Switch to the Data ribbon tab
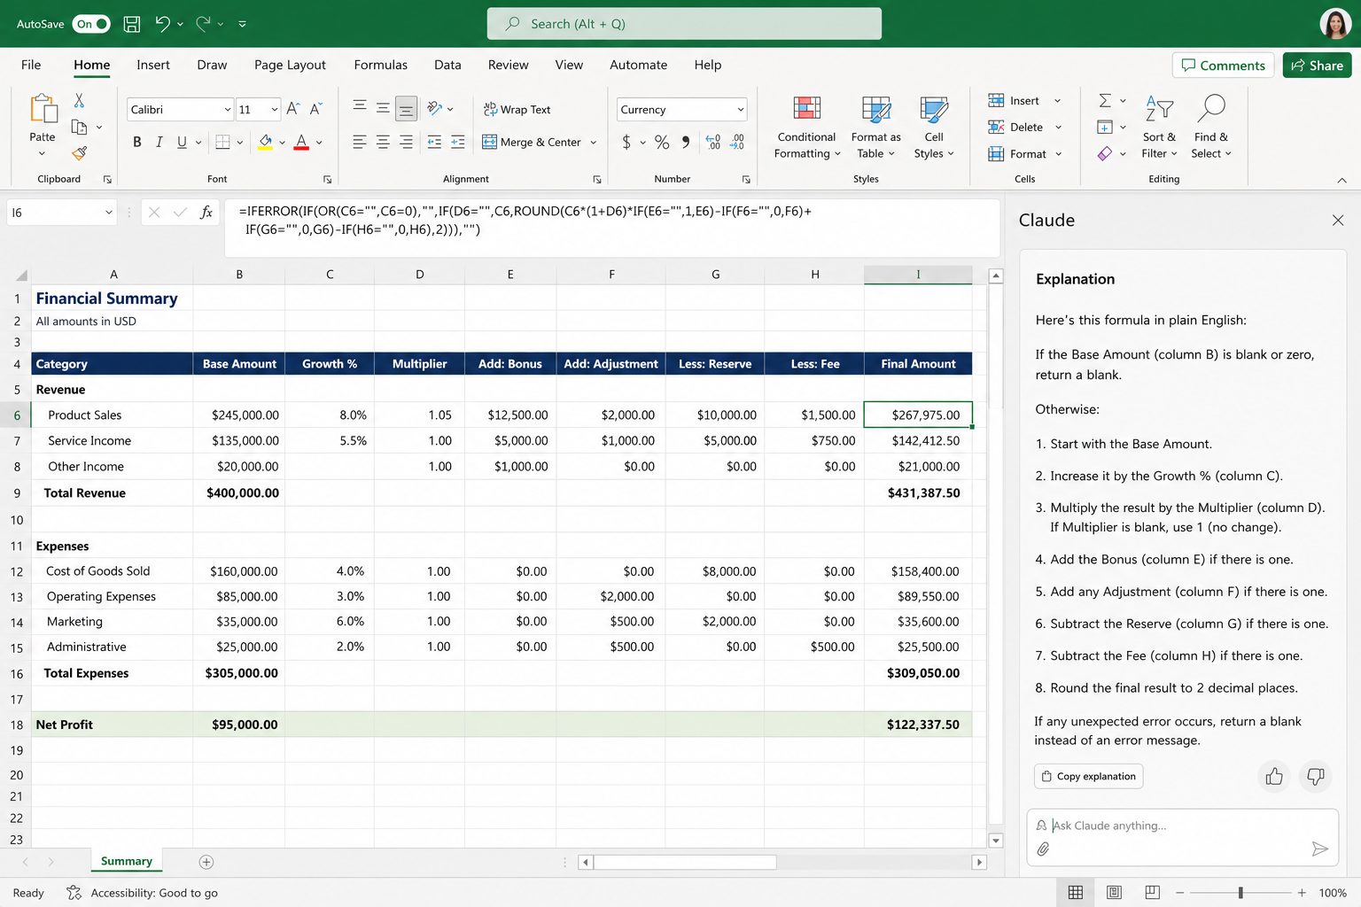Viewport: 1361px width, 907px height. pos(447,65)
